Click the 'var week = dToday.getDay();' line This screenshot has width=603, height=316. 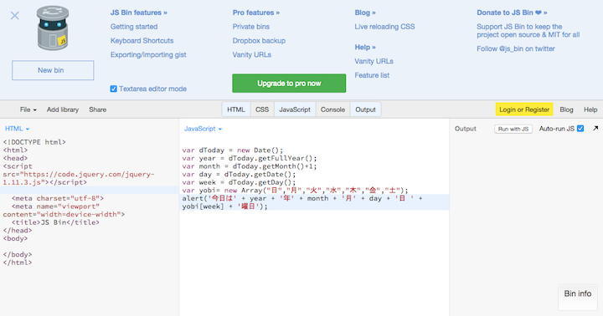pyautogui.click(x=239, y=182)
